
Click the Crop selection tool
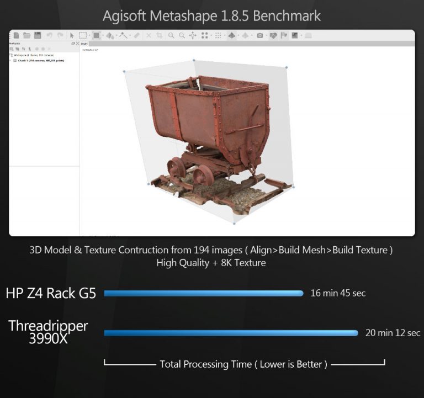pyautogui.click(x=160, y=35)
